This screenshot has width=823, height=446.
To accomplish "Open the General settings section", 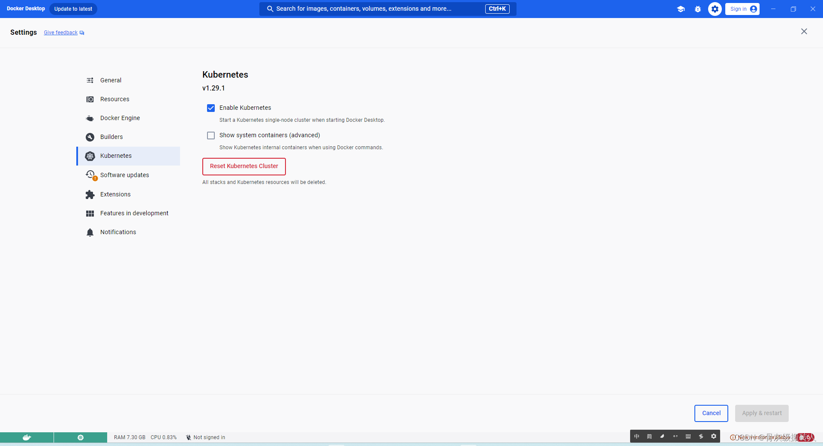I will click(129, 80).
